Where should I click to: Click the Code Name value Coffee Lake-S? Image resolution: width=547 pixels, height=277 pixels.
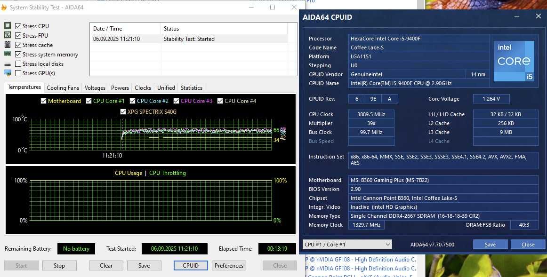(x=419, y=48)
